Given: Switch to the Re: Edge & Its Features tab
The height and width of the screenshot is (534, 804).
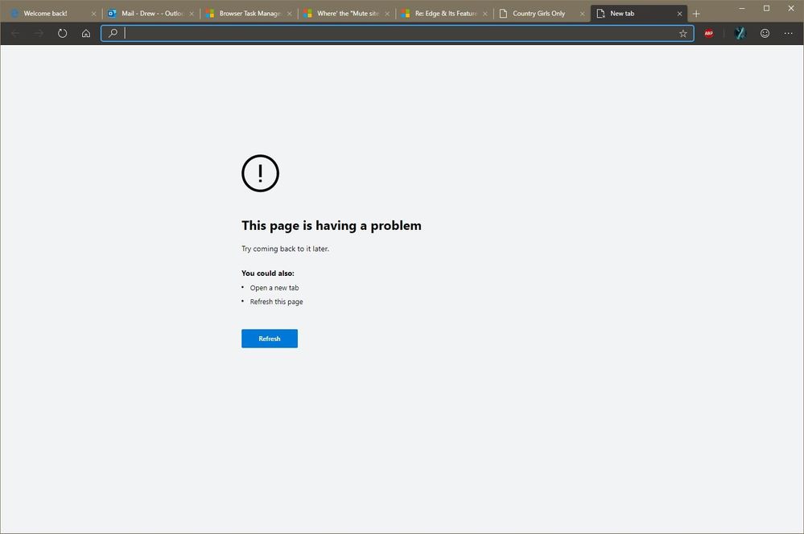Looking at the screenshot, I should (x=443, y=14).
